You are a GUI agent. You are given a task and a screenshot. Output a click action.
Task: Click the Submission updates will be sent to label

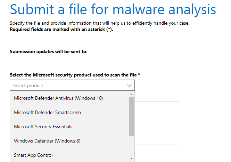click(48, 52)
